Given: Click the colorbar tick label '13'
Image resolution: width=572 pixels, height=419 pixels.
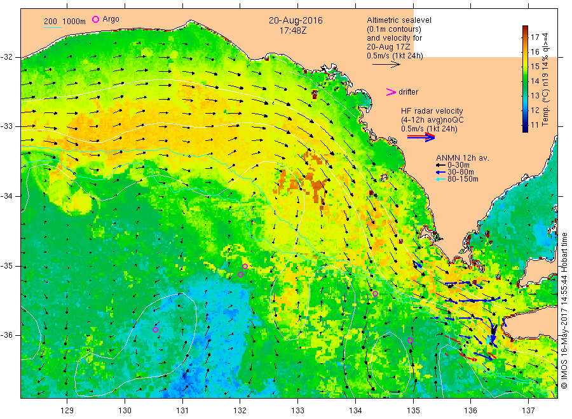Looking at the screenshot, I should [x=535, y=95].
